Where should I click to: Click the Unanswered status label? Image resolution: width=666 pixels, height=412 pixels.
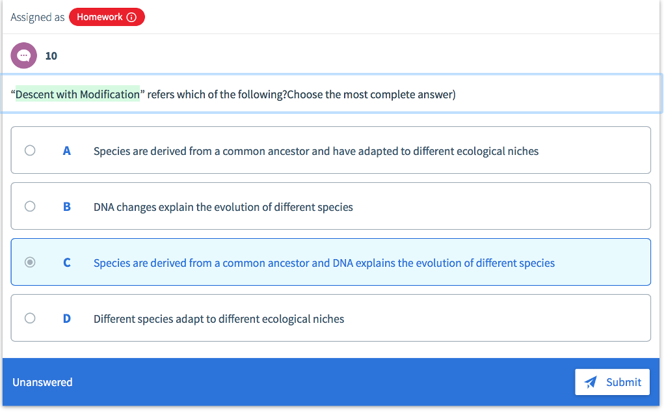[x=42, y=382]
